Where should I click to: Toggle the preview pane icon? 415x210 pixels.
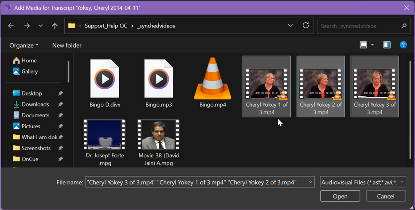[387, 45]
